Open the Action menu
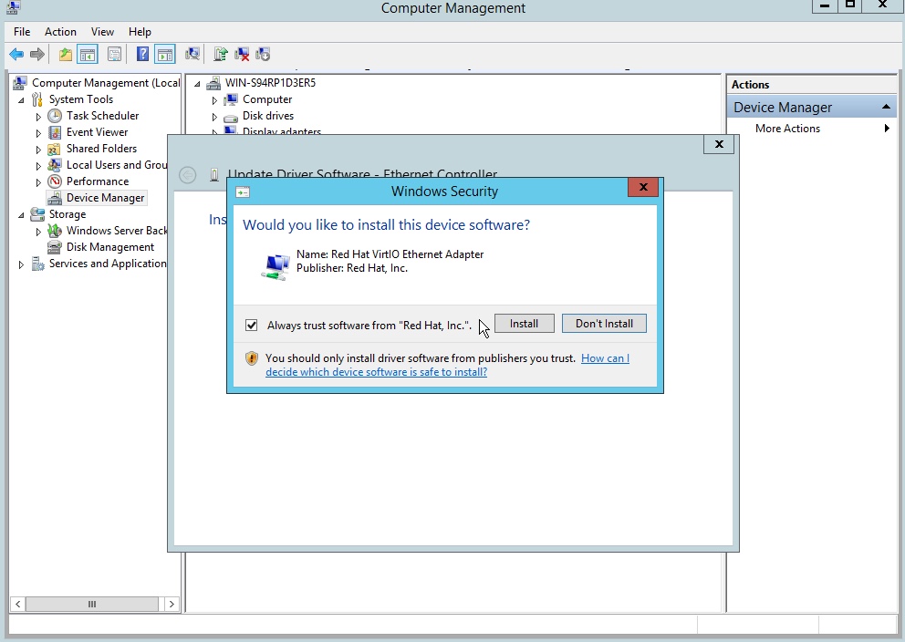The width and height of the screenshot is (905, 642). 60,32
